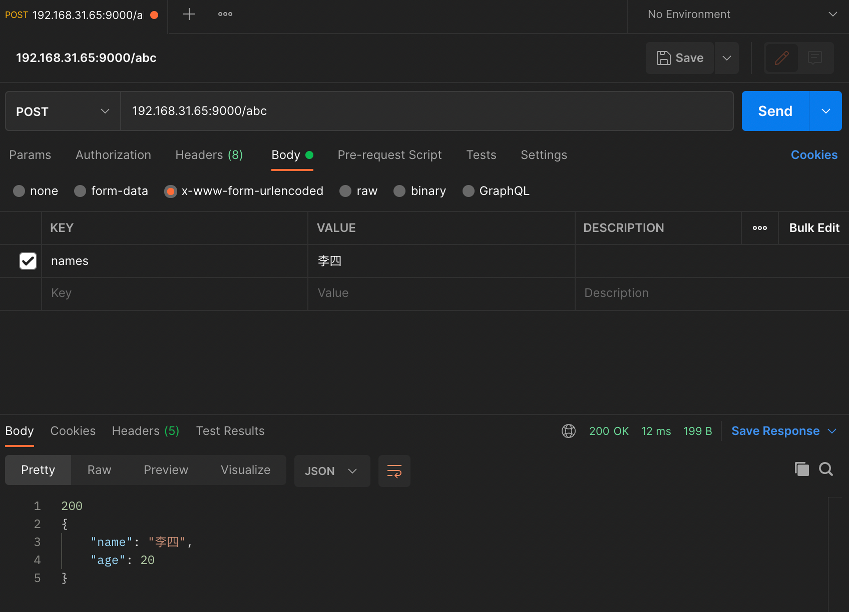Open the POST method dropdown
This screenshot has width=849, height=612.
pyautogui.click(x=63, y=111)
